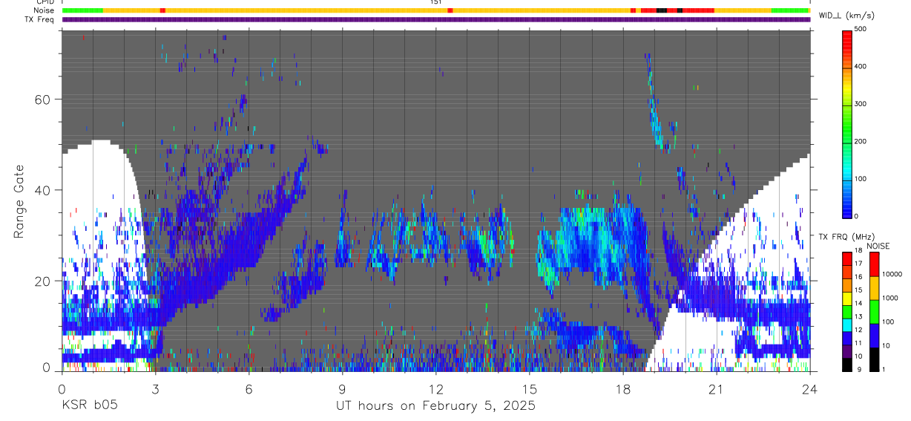Image resolution: width=911 pixels, height=421 pixels.
Task: Click the 15 hour tick on the UT axis
Action: (530, 388)
